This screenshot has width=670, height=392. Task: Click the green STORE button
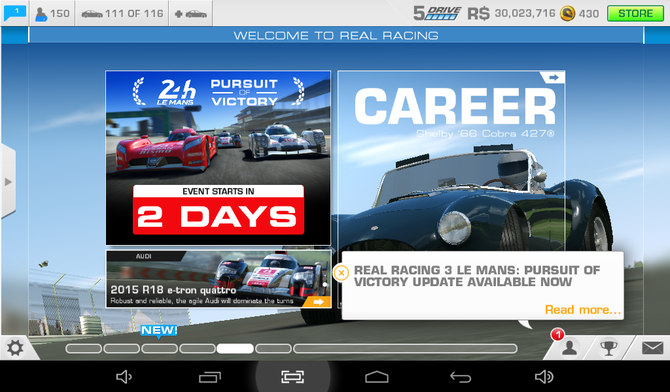[x=635, y=13]
